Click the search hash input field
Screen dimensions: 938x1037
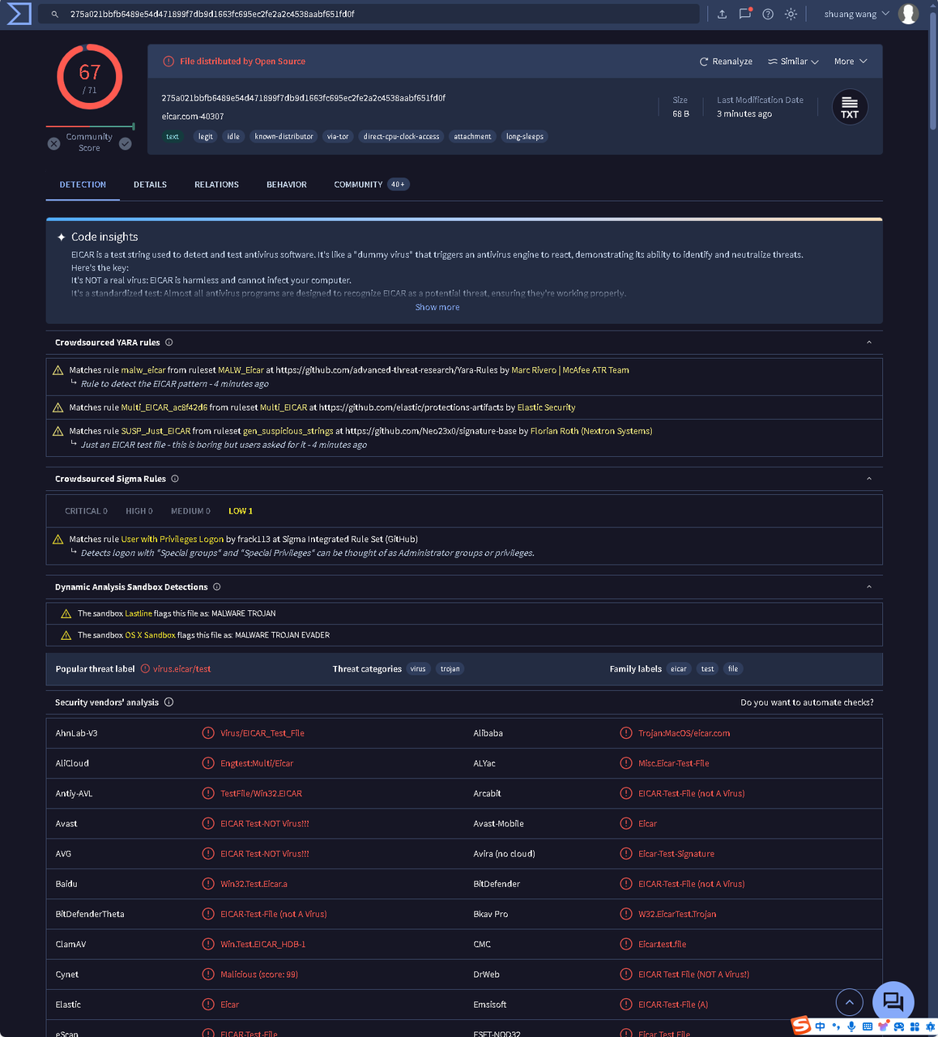tap(369, 14)
